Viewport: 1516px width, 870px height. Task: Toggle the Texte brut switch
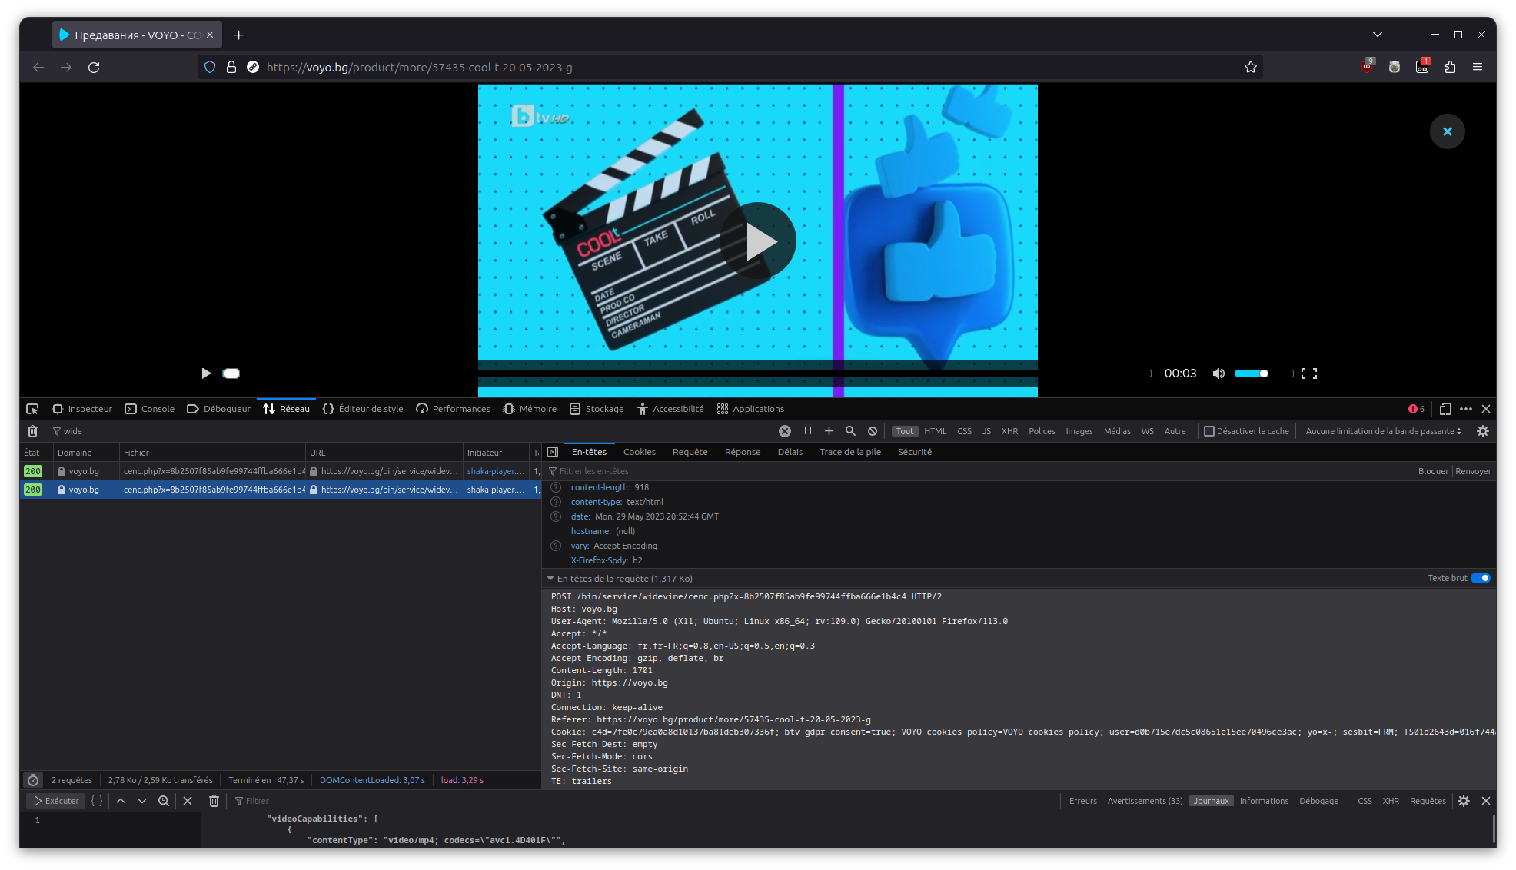tap(1481, 578)
